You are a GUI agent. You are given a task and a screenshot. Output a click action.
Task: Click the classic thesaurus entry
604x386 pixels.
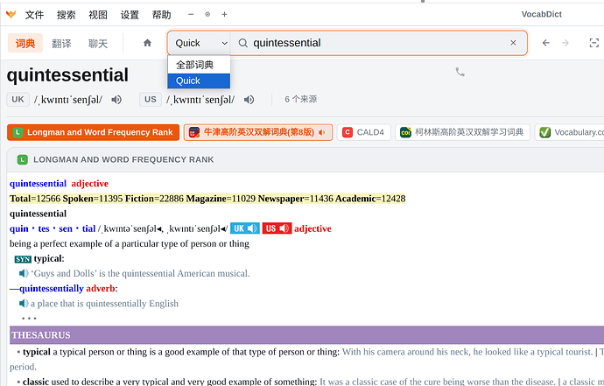coord(36,382)
